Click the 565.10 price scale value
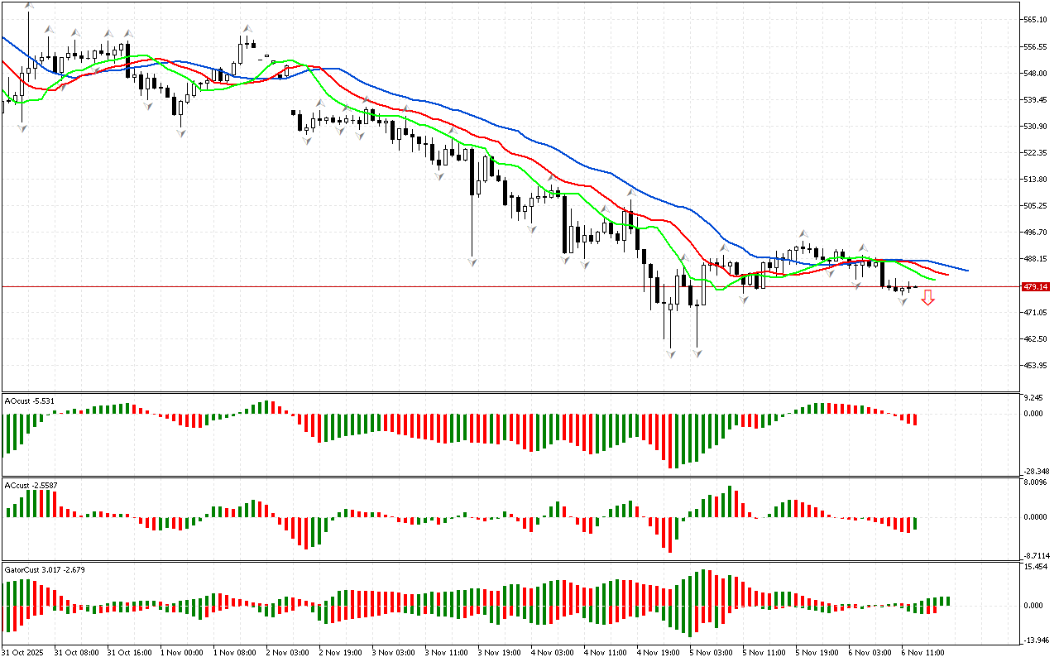 point(1035,19)
